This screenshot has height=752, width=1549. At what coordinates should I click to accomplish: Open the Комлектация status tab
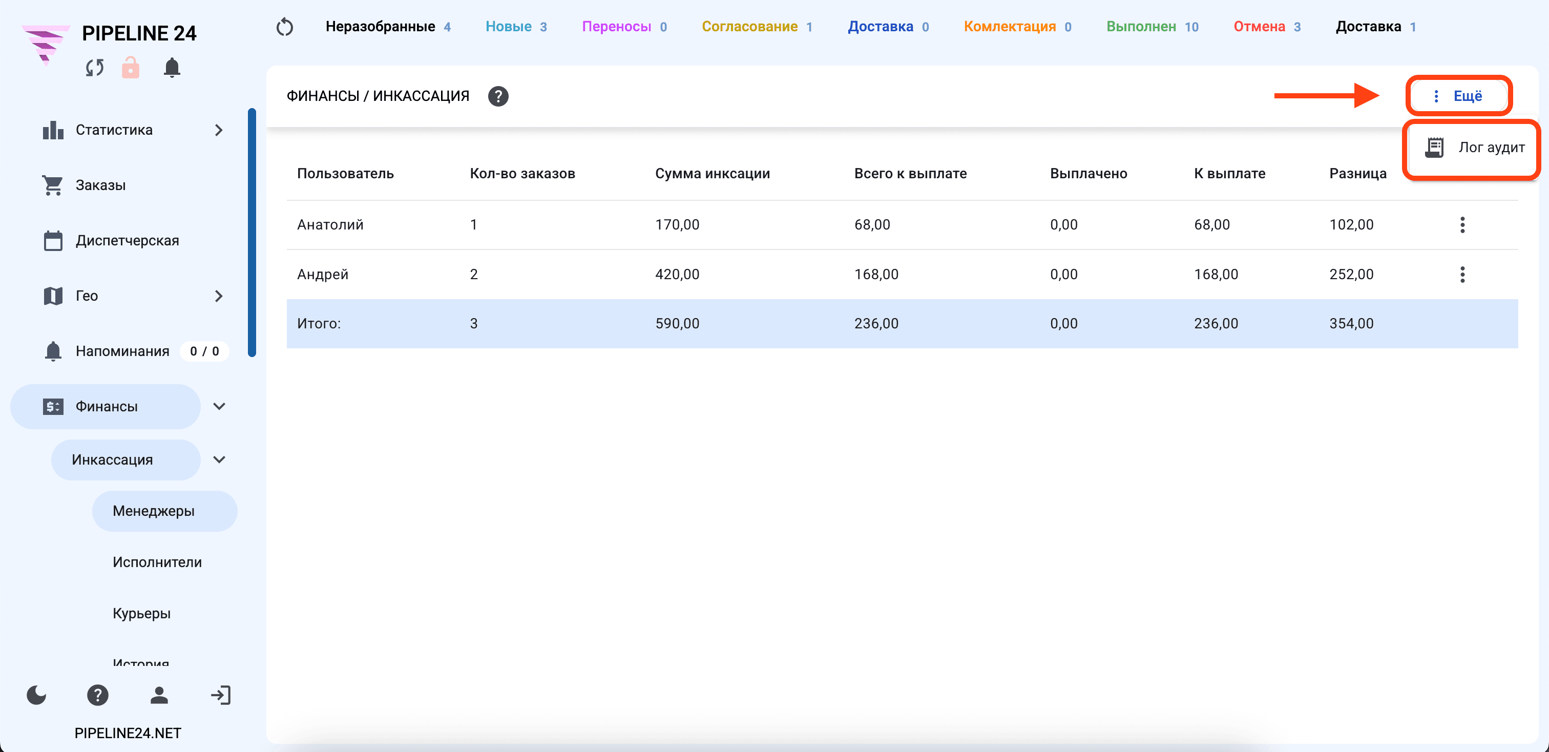[x=1017, y=27]
